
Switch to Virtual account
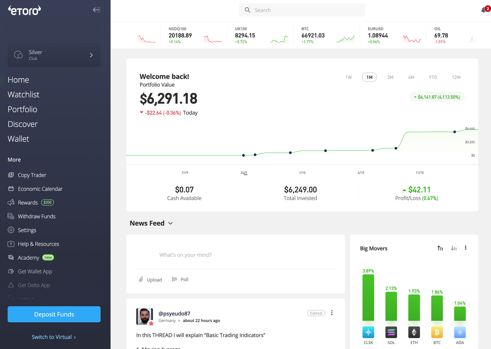[x=54, y=337]
